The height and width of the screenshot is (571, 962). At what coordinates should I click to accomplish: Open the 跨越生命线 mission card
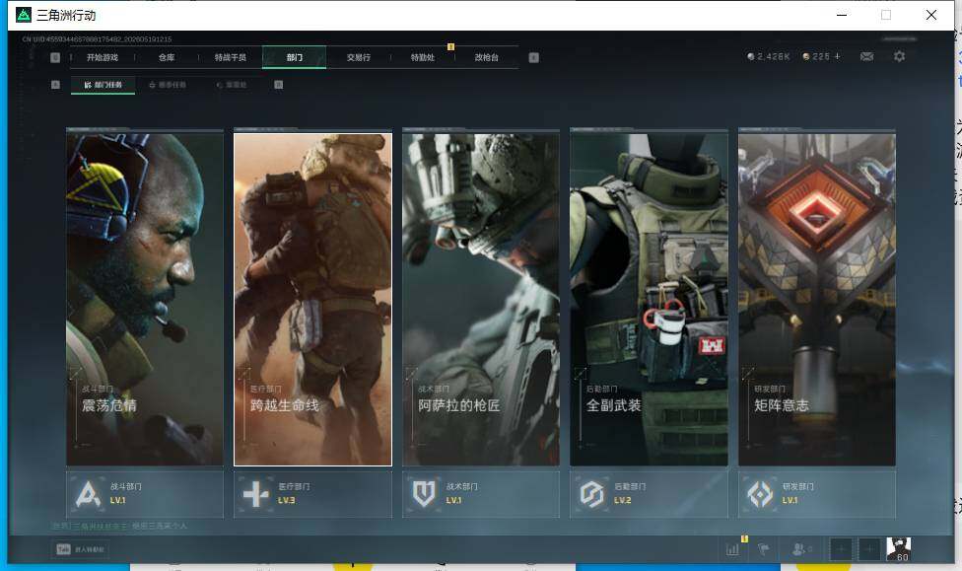pyautogui.click(x=312, y=298)
